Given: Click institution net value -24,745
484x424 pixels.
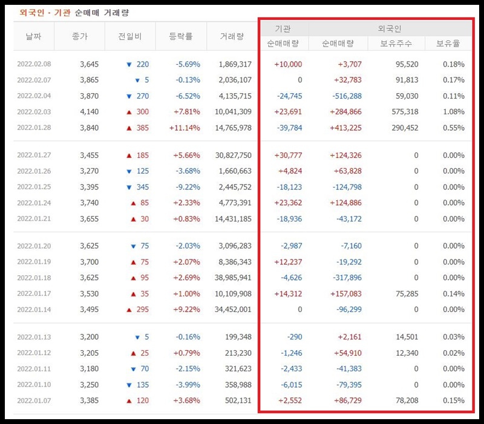Looking at the screenshot, I should pos(290,96).
